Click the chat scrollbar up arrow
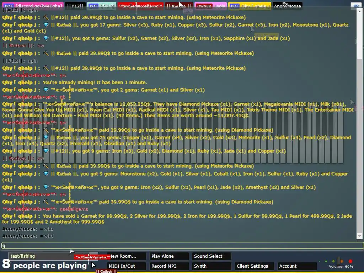Viewport: 364px width, 273px height. tap(359, 11)
